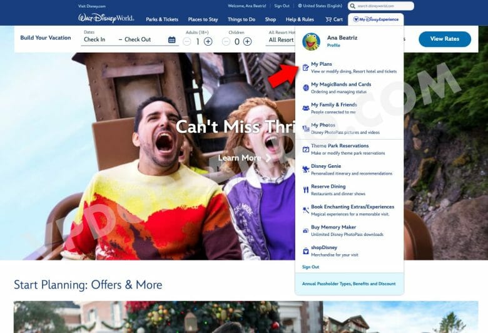Viewport: 488px width, 333px height.
Task: Click the Family & Friends people icon
Action: coord(305,108)
